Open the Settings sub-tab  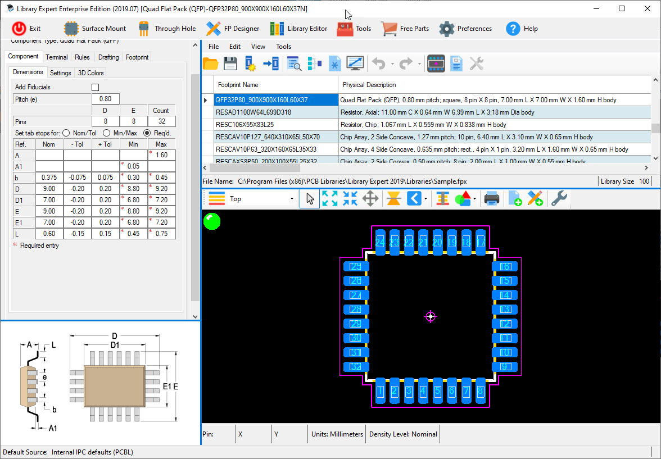(60, 73)
